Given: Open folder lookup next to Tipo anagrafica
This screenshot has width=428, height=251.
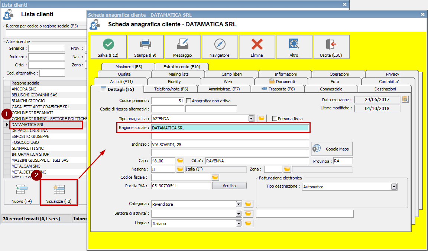Looking at the screenshot, I should click(x=262, y=119).
